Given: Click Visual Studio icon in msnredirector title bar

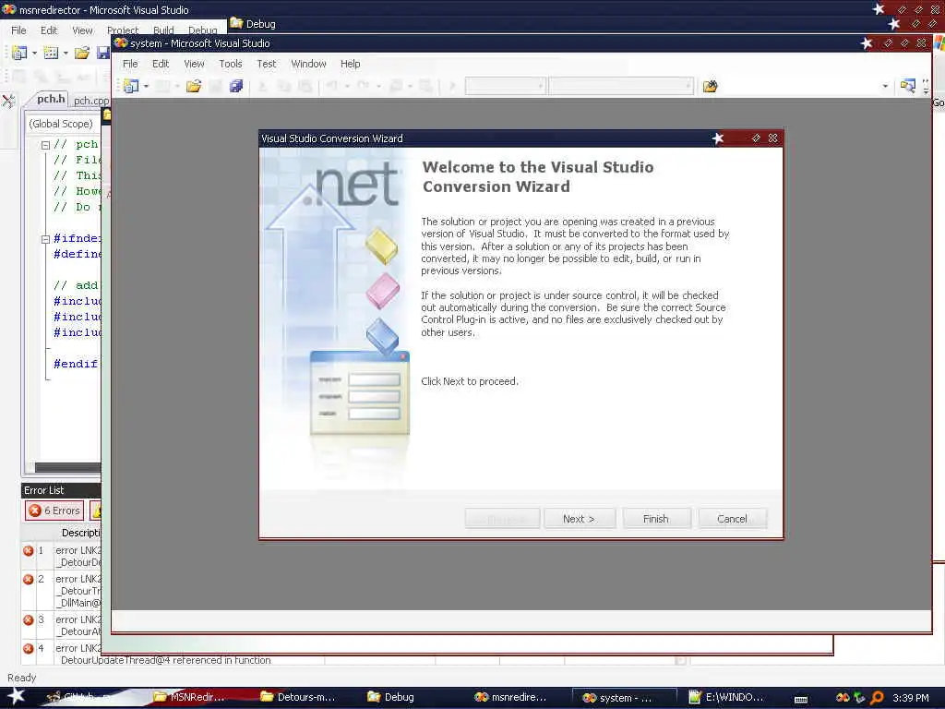Looking at the screenshot, I should click(9, 9).
